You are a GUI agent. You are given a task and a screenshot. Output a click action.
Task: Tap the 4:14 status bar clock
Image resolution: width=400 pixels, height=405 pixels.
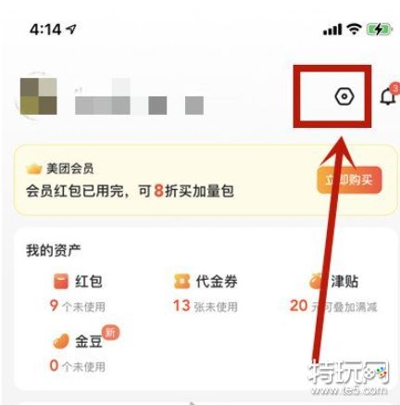pos(45,30)
